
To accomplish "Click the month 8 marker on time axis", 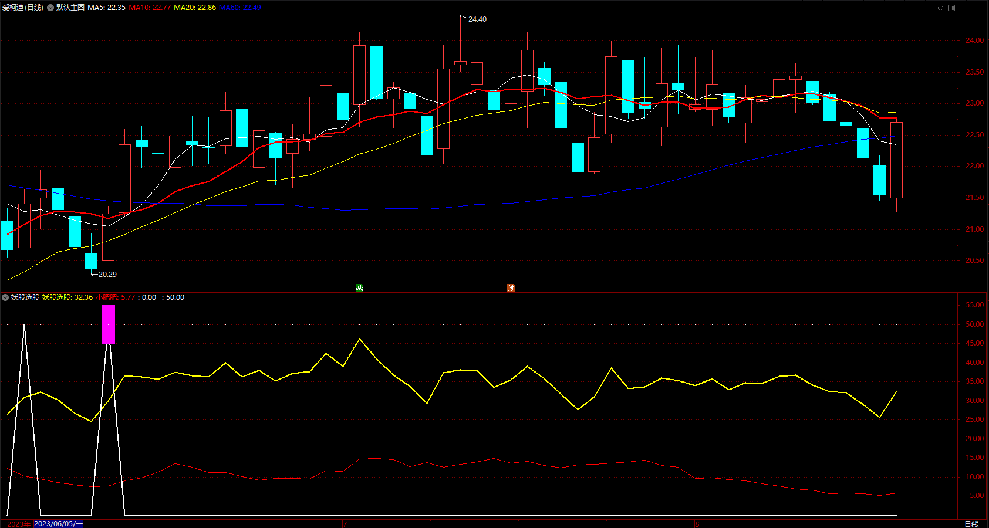I will tap(697, 524).
